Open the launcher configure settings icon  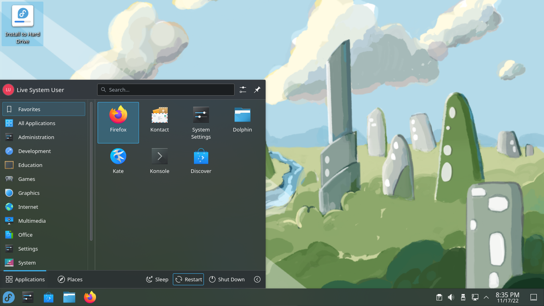coord(243,90)
